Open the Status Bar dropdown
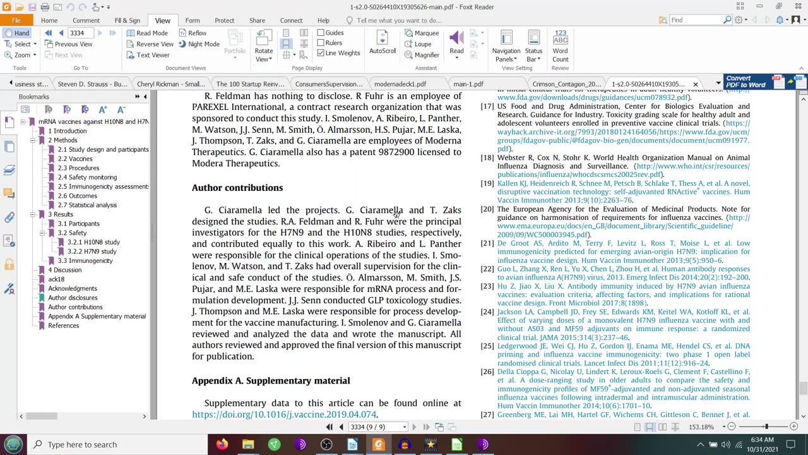The image size is (808, 455). click(x=533, y=45)
